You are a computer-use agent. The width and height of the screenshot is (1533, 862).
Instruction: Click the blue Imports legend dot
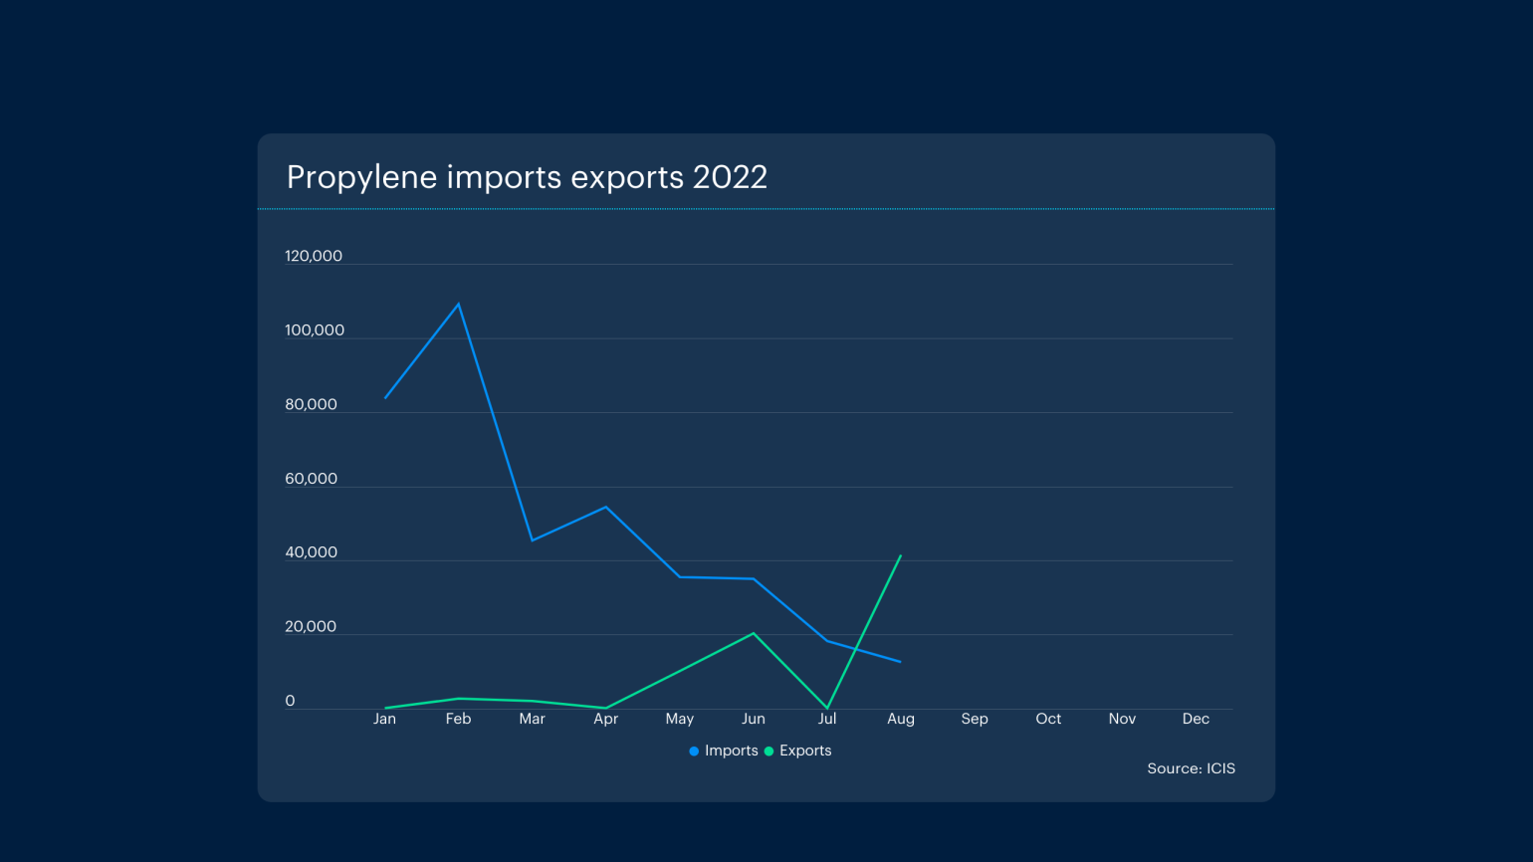pyautogui.click(x=692, y=751)
